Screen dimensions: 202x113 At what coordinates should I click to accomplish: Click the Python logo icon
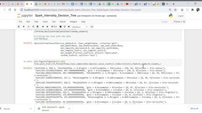[x=171, y=16]
